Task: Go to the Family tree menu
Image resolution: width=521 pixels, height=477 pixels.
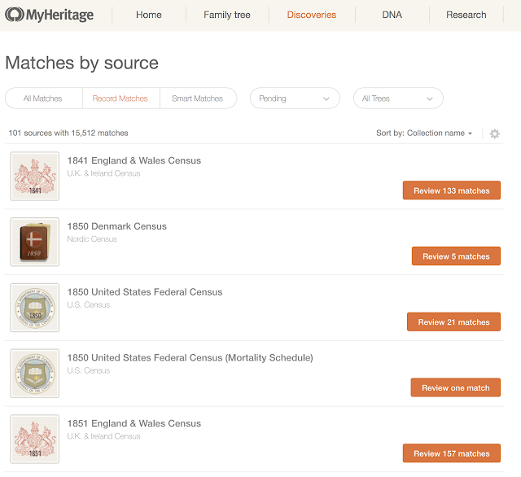Action: pos(227,15)
